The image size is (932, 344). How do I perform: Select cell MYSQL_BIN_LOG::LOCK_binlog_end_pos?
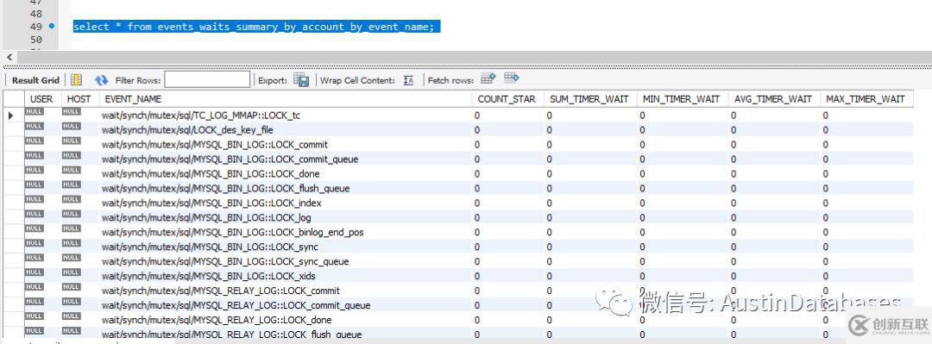click(232, 232)
